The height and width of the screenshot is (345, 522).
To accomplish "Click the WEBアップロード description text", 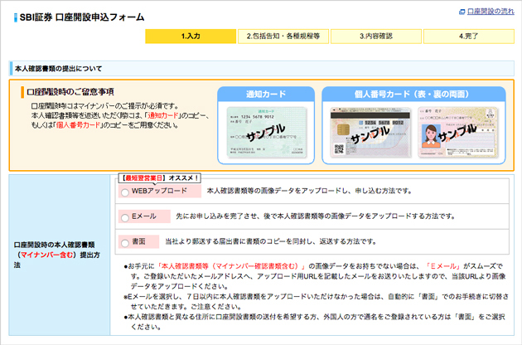I will 310,191.
